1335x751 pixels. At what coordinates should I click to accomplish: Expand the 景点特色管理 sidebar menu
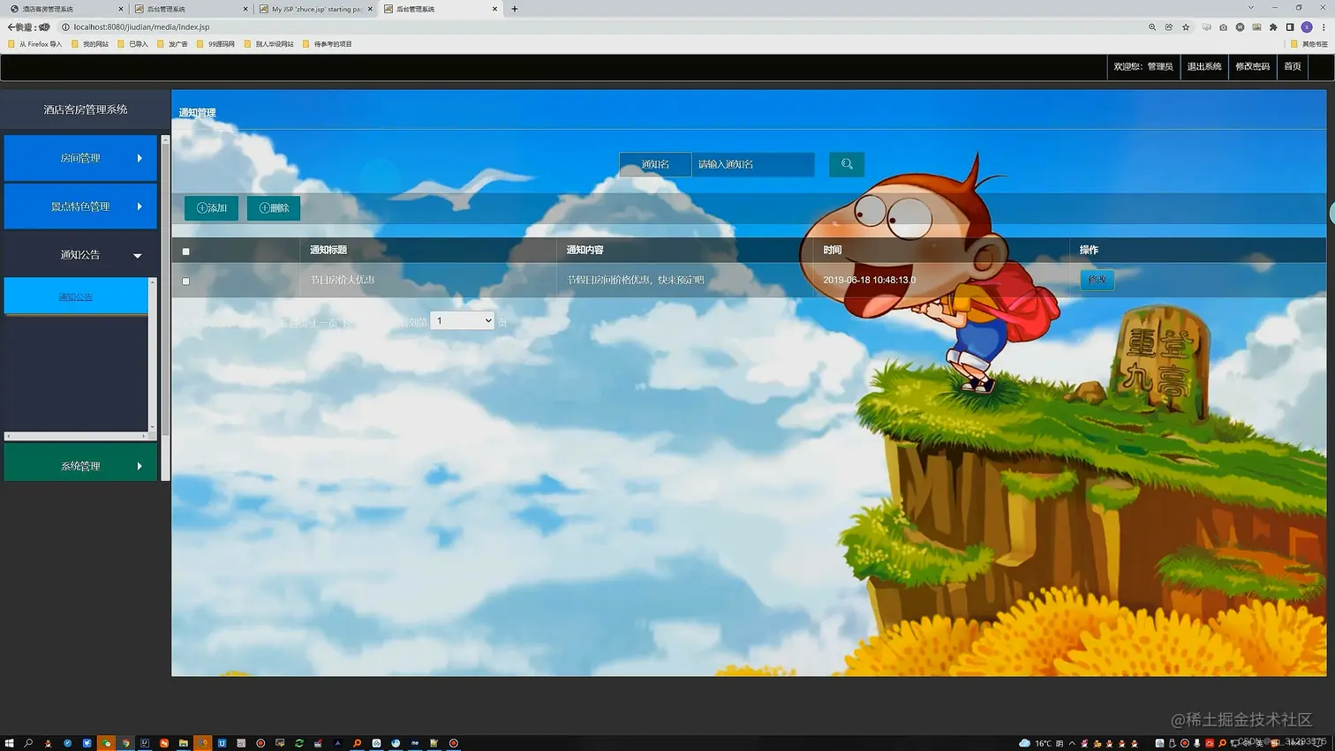pos(80,207)
